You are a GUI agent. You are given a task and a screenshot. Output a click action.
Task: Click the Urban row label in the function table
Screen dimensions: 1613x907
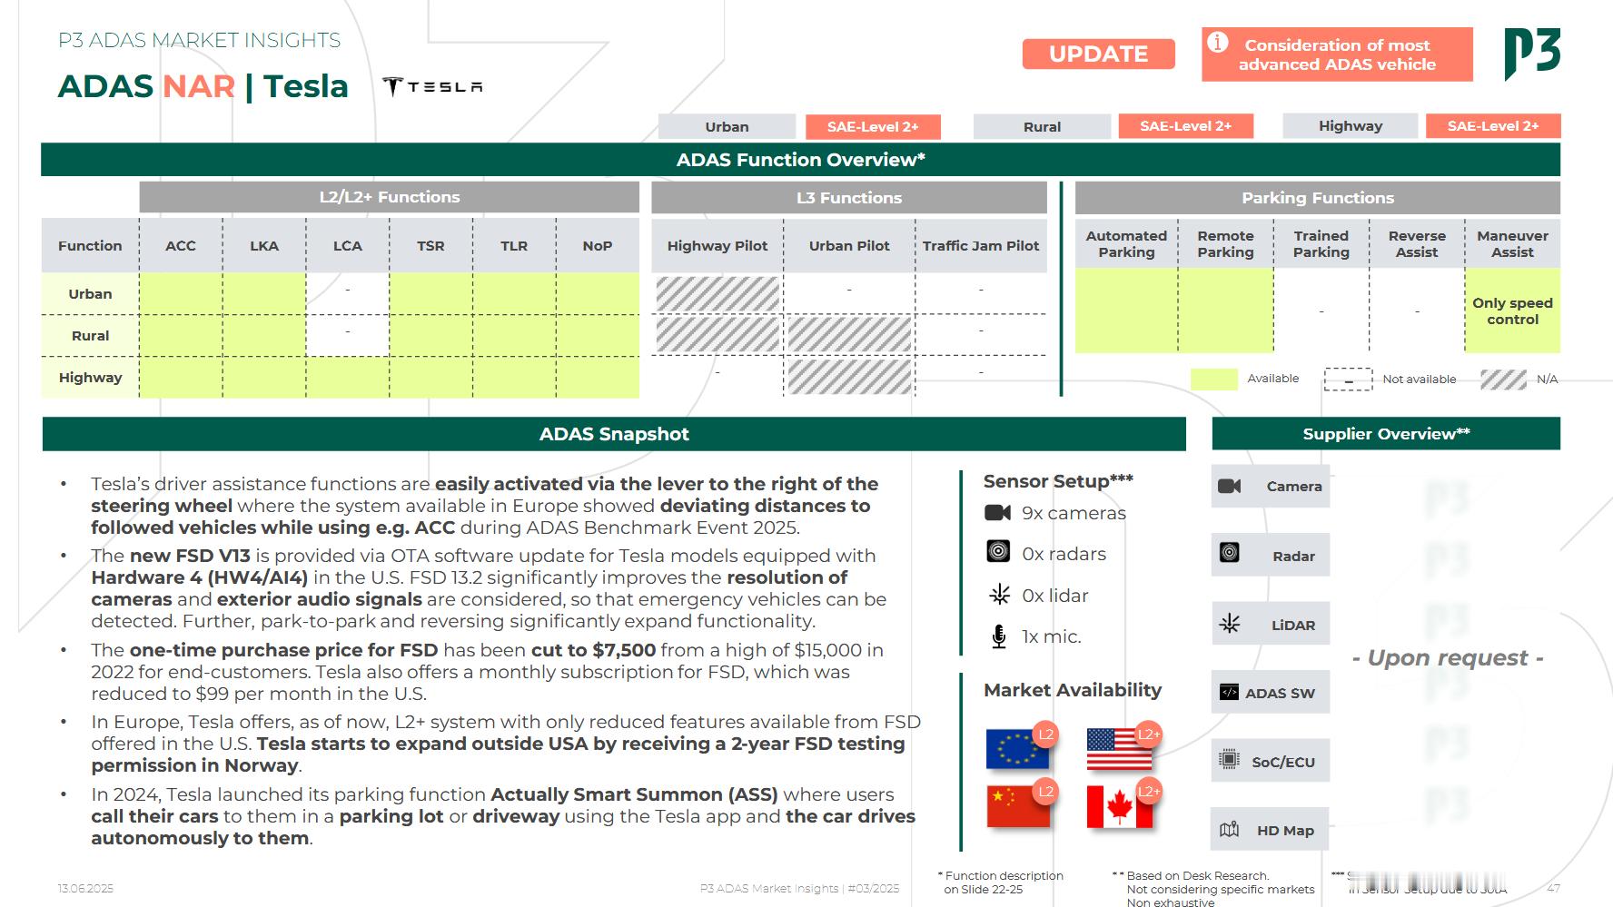(90, 294)
